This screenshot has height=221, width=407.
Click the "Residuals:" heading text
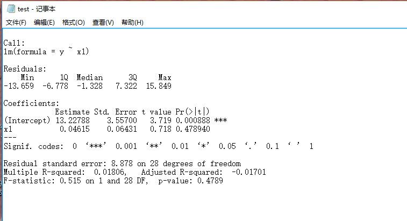tap(25, 69)
